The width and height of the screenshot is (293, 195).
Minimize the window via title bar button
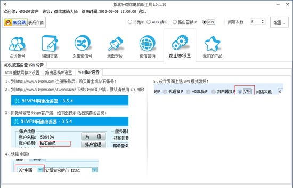coord(278,4)
